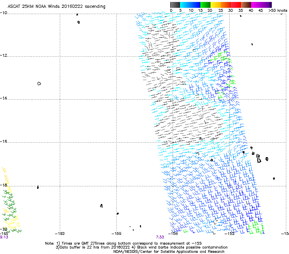This screenshot has width=289, height=254.
Task: Click the '-156' longitude axis label
Action: pyautogui.click(x=173, y=234)
